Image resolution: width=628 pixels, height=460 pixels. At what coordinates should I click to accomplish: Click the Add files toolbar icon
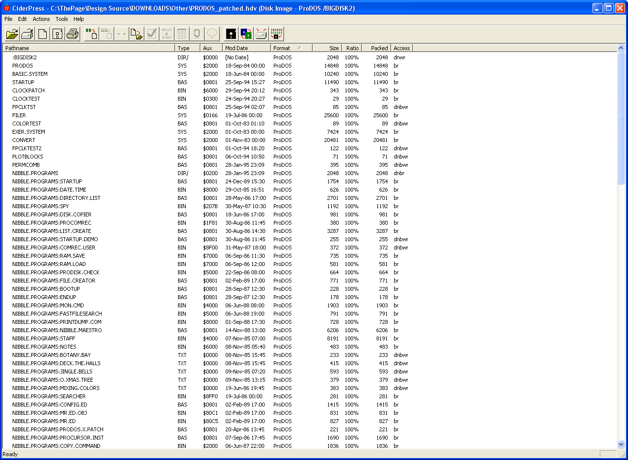[x=91, y=34]
